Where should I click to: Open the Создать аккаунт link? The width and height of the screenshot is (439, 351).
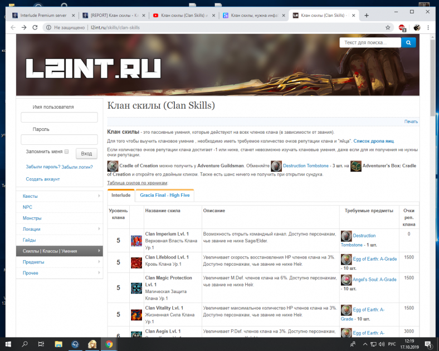44,179
